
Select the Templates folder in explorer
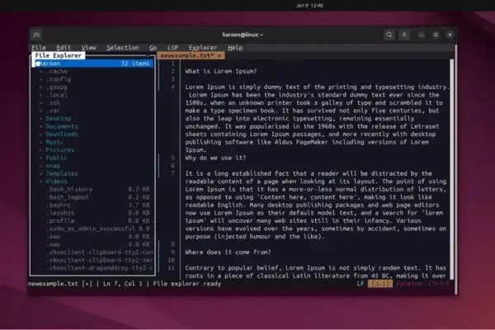62,174
